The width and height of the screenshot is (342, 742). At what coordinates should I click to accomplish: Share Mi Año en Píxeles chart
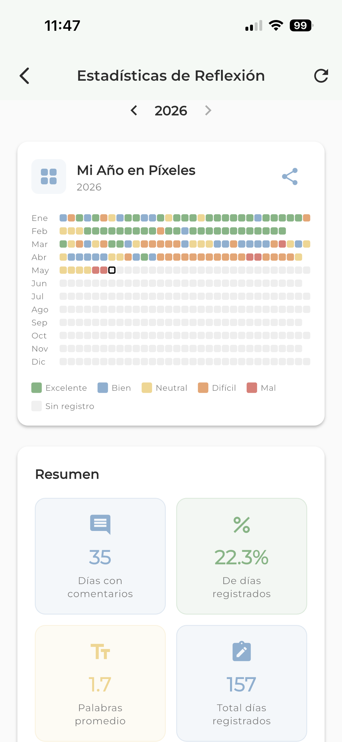(x=290, y=177)
